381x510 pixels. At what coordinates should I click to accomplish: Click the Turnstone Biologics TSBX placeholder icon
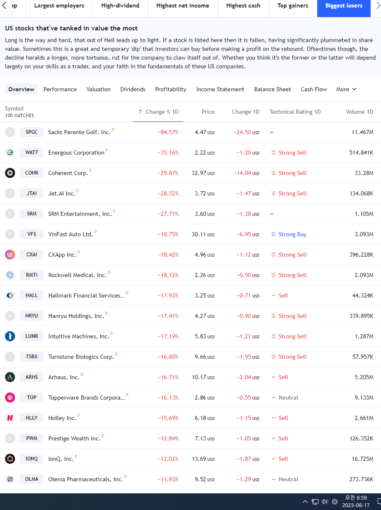[10, 357]
